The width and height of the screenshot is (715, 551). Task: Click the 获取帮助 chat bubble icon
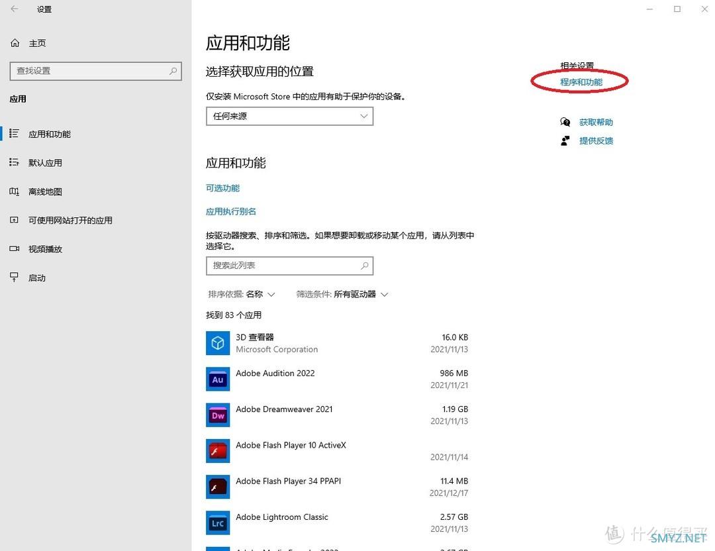pos(565,122)
